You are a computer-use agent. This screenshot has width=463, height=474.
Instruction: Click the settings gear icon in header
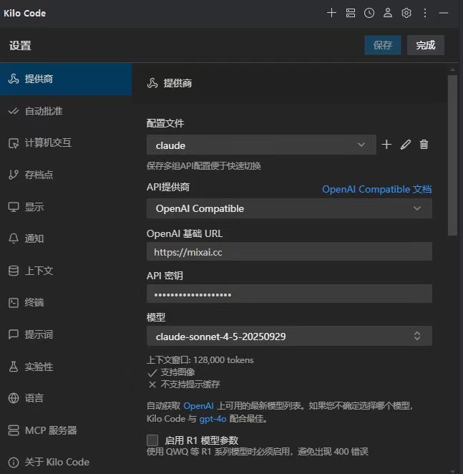click(x=406, y=13)
